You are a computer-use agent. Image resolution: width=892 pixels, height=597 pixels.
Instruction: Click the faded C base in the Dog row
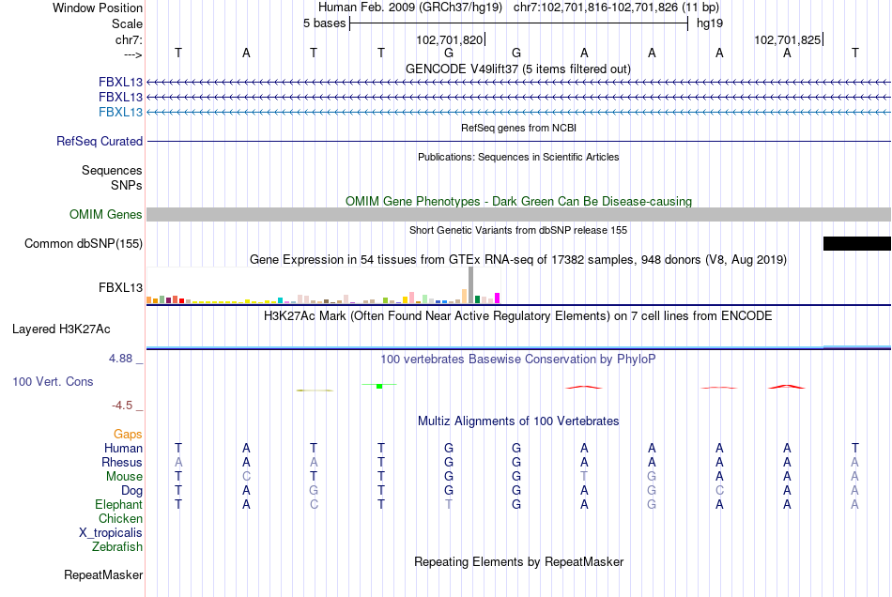(x=719, y=491)
